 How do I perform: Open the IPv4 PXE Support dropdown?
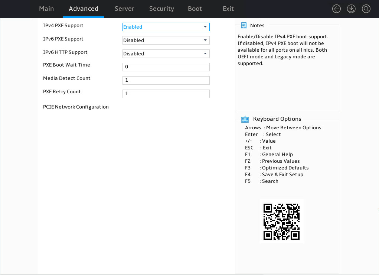point(166,27)
